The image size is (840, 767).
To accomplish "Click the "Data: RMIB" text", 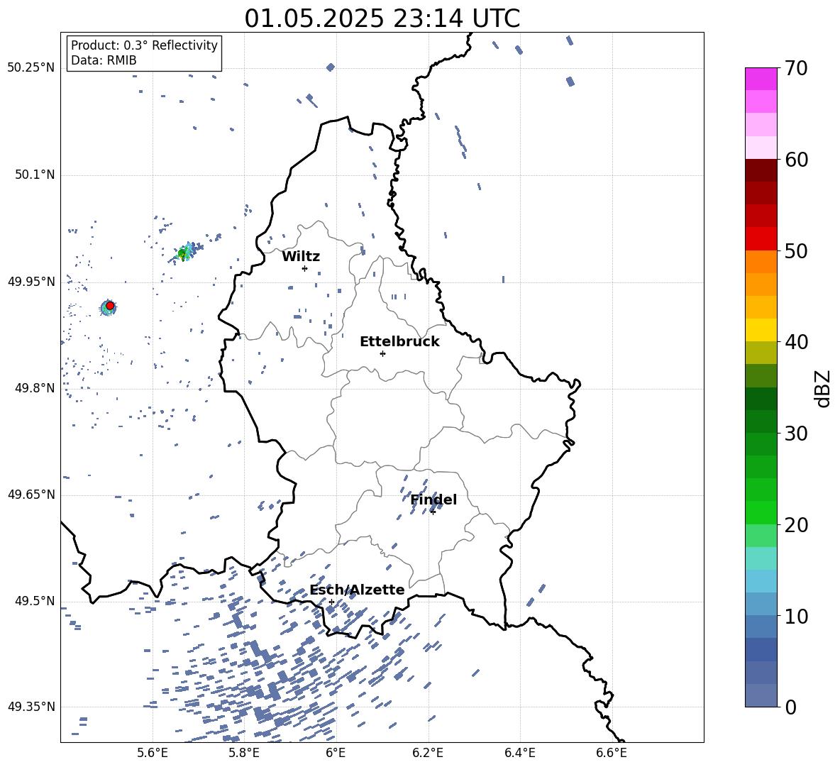I will tap(104, 60).
